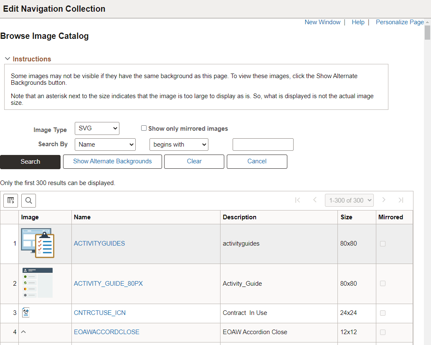Click the next page arrow icon
The image size is (431, 345).
[x=384, y=200]
